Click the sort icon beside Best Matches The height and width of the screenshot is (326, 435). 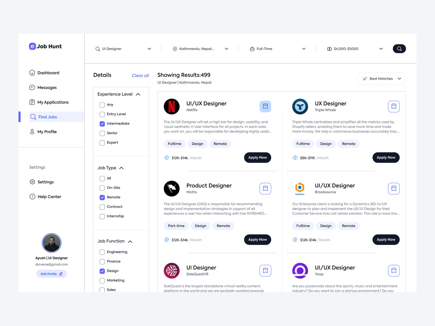(365, 79)
